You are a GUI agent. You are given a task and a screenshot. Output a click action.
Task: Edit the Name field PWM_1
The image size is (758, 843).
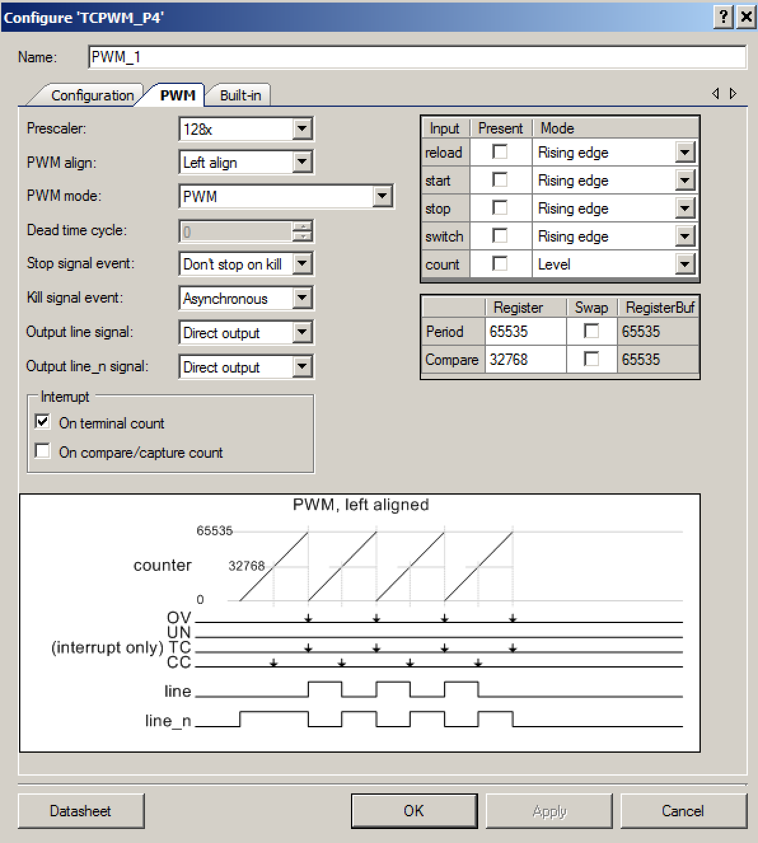coord(417,57)
